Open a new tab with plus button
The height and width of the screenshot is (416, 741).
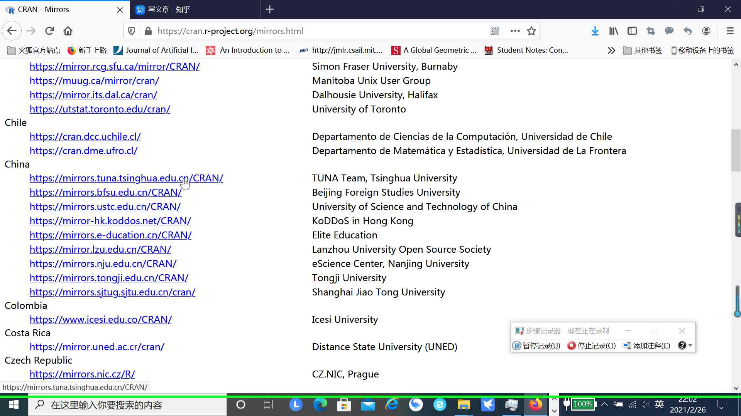click(270, 10)
